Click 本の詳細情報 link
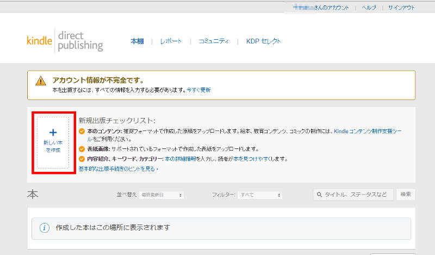This screenshot has width=435, height=255. [x=181, y=159]
